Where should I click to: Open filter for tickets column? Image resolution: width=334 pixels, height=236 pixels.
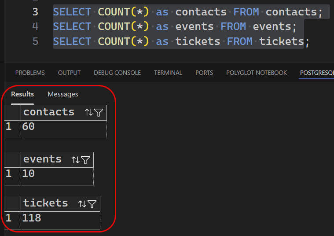tap(92, 204)
